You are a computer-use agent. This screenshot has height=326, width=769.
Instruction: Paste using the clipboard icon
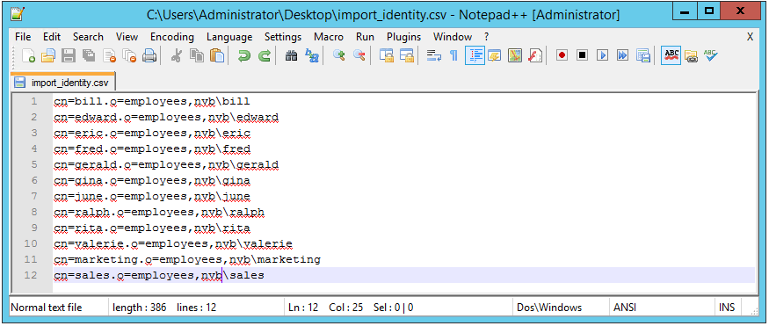(x=216, y=55)
